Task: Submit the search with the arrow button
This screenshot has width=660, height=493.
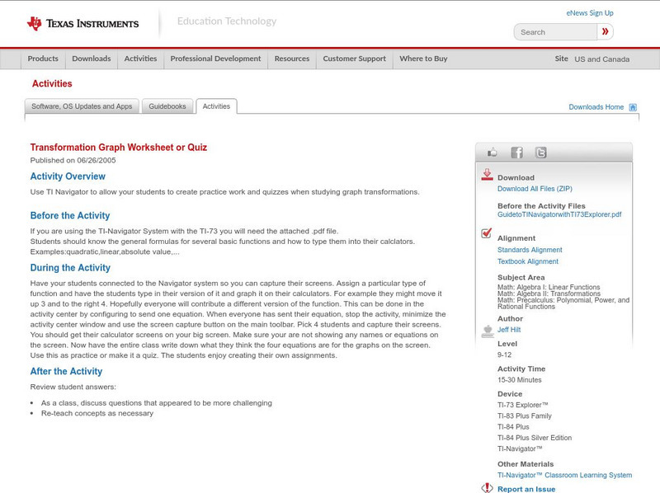Action: [x=605, y=31]
